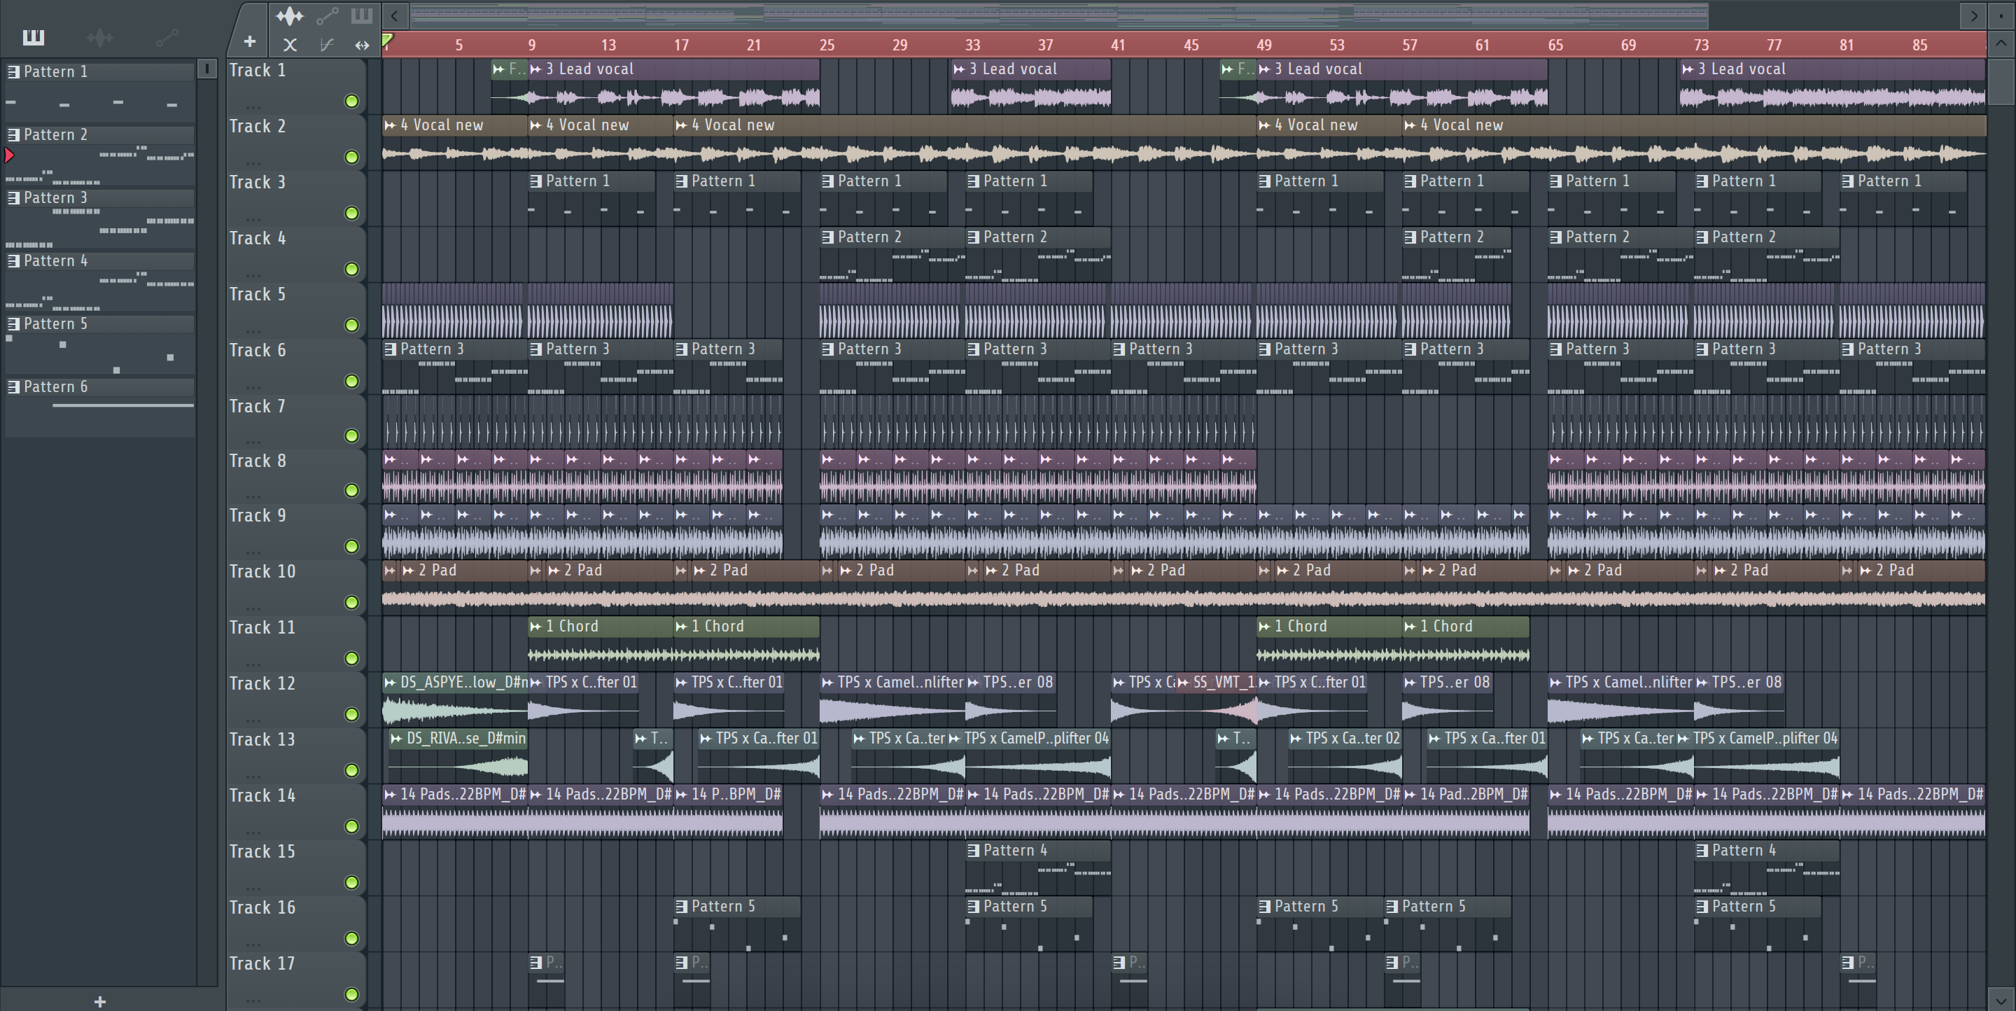Open first 14 Pads clip menu on Track 14
This screenshot has width=2016, height=1011.
(390, 795)
